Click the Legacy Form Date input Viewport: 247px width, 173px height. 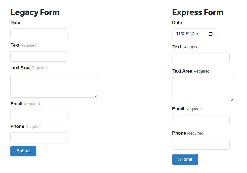pos(39,34)
